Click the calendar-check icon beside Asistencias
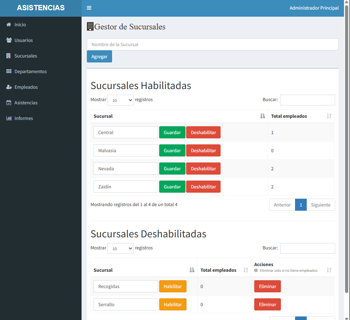This screenshot has width=350, height=320. (x=9, y=103)
